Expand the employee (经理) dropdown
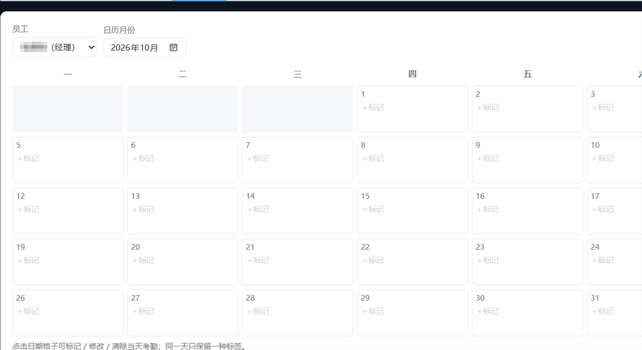Viewport: 642px width, 350px height. tap(55, 47)
